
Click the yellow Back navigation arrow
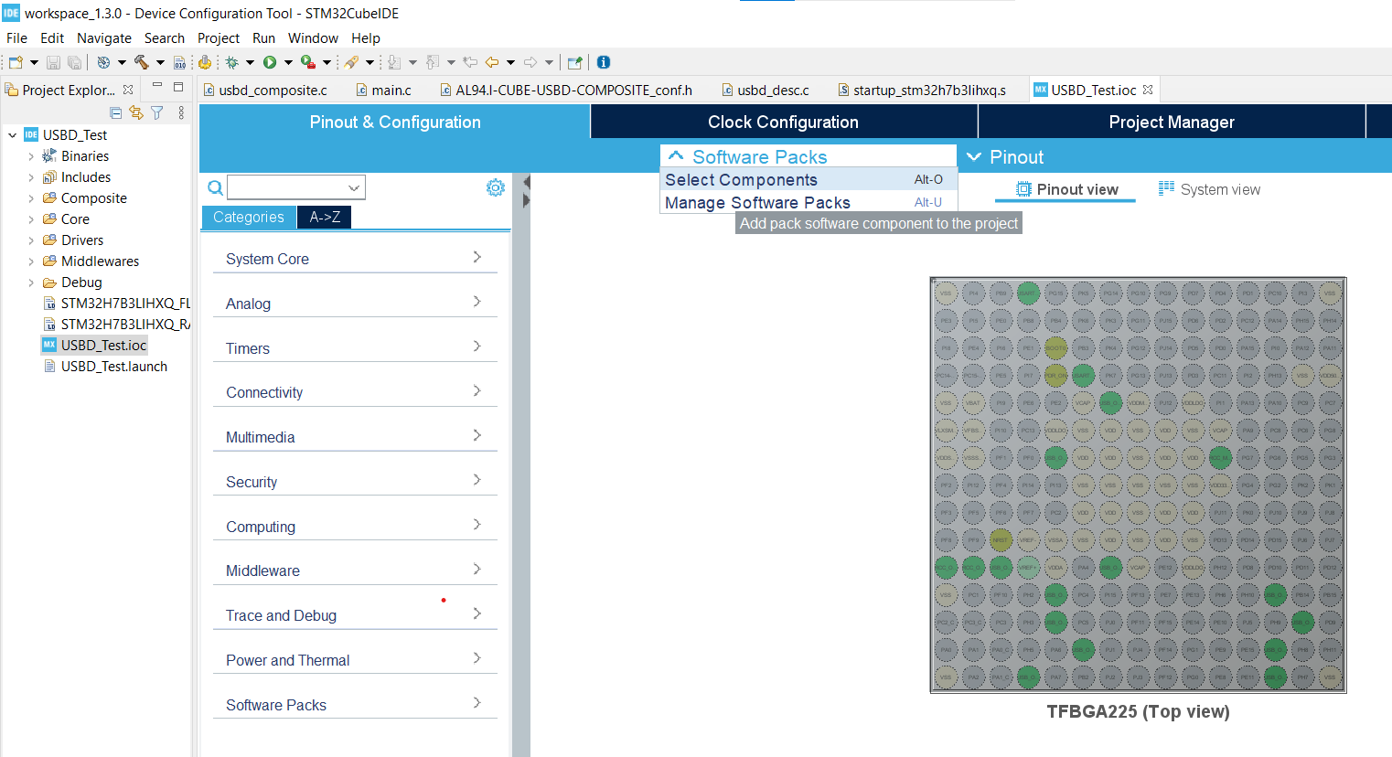pyautogui.click(x=492, y=62)
